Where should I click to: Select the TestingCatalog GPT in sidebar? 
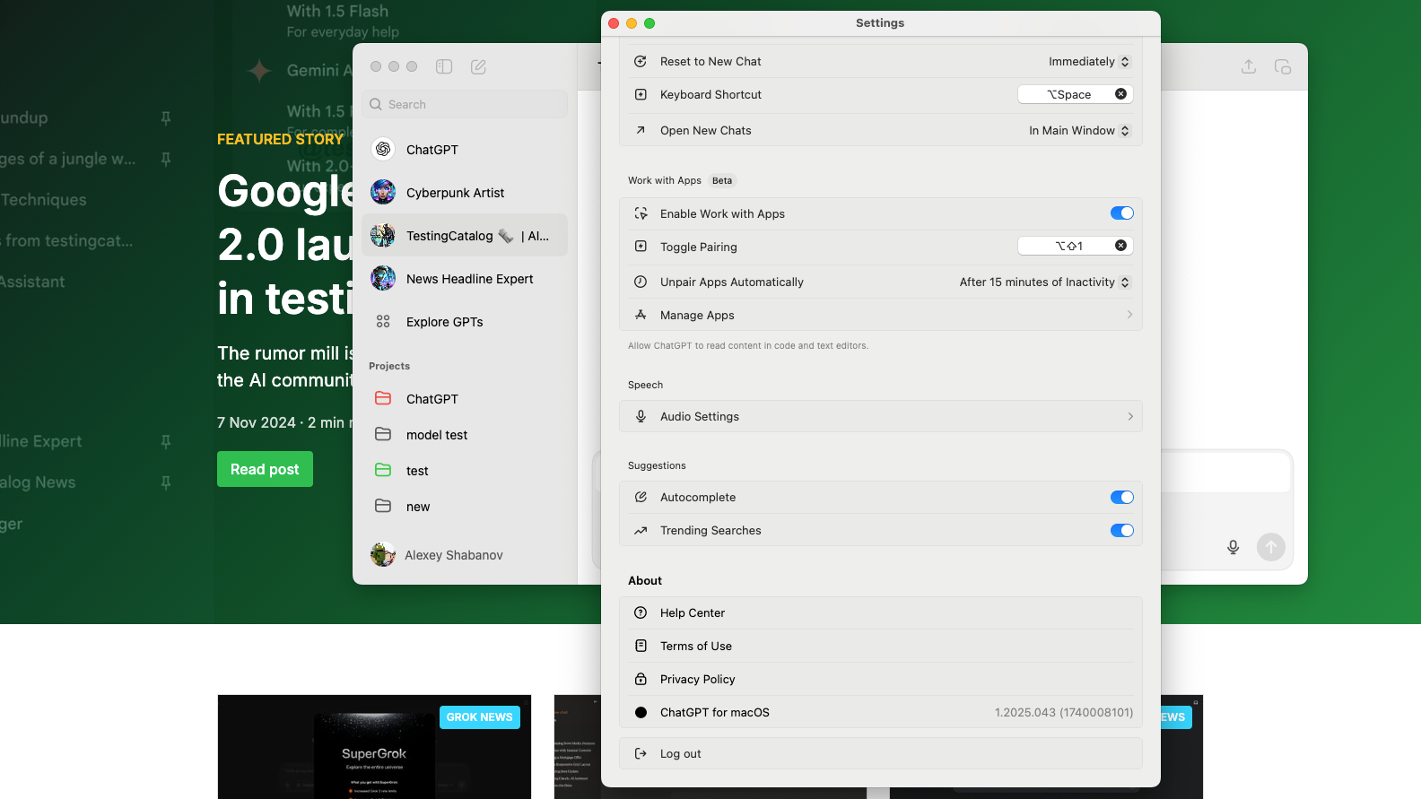(x=465, y=236)
